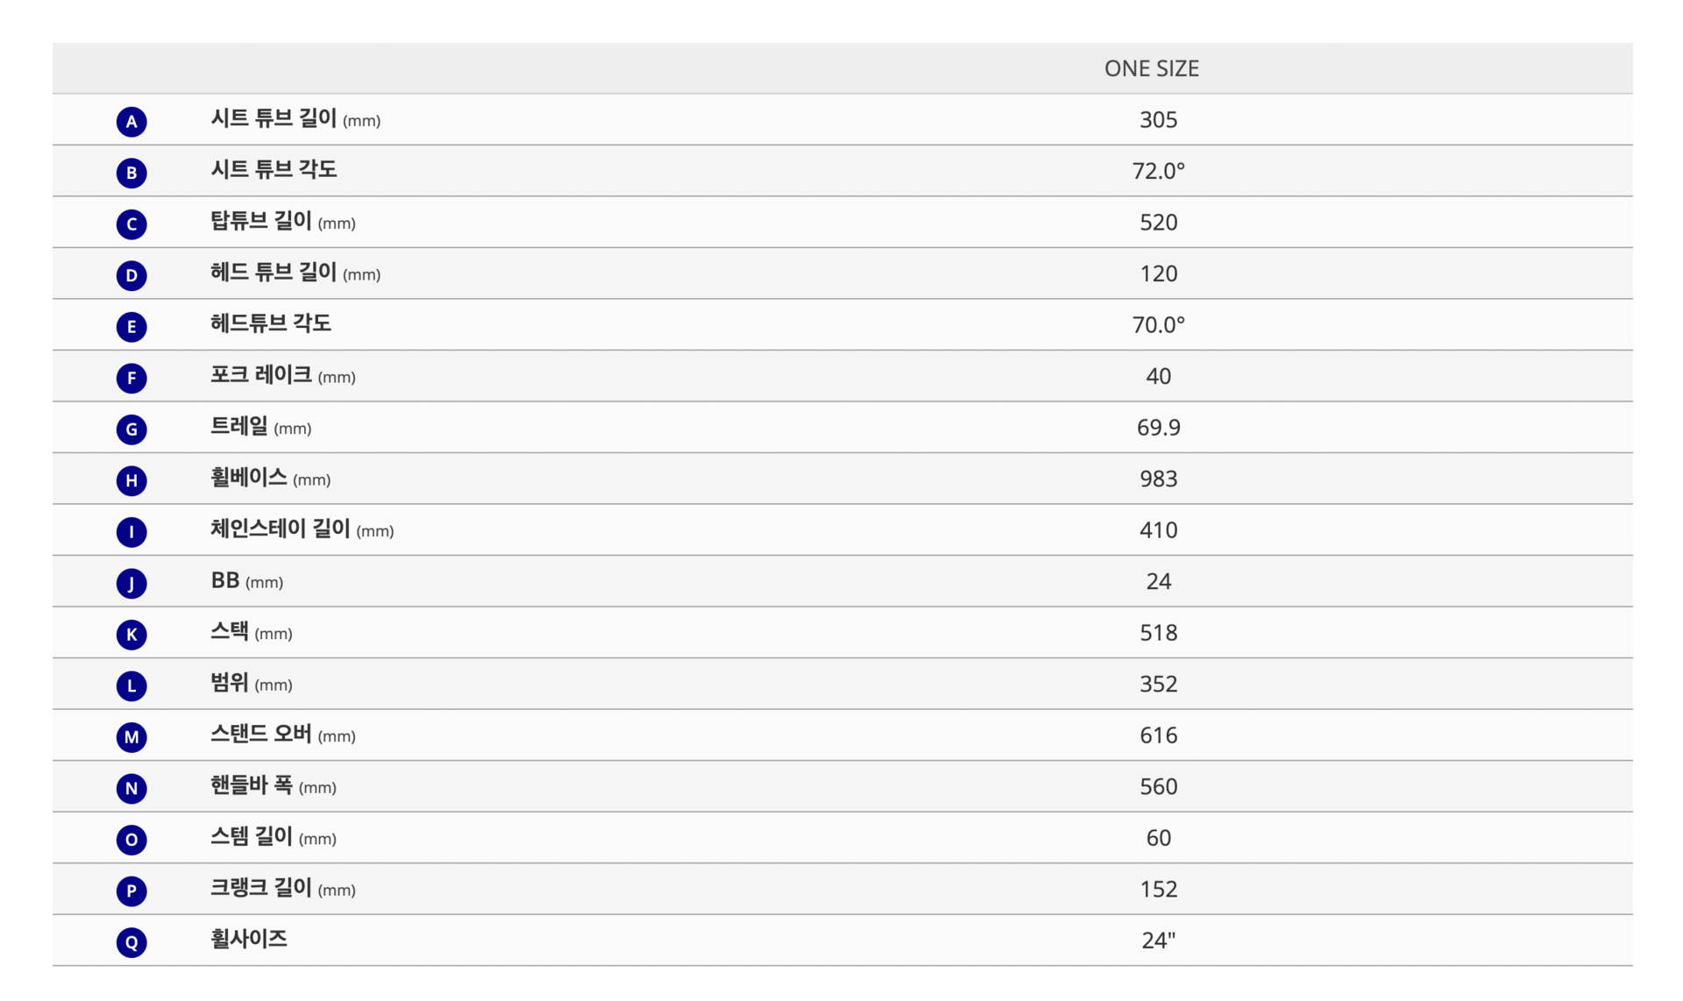Select the H wheelbase circle icon

(x=131, y=480)
